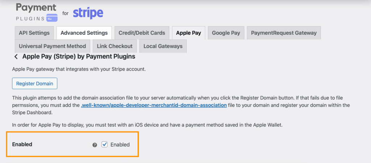371x163 pixels.
Task: Open the Link Checkout tab
Action: [x=115, y=46]
